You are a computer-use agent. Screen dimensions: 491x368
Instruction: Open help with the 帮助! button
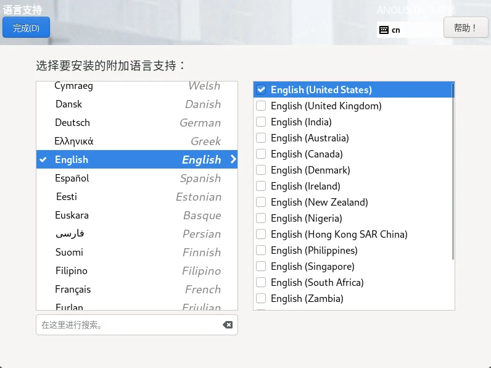pos(466,28)
